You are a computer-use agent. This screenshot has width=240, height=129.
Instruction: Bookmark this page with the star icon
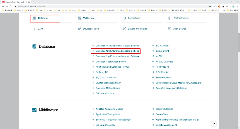210,6
